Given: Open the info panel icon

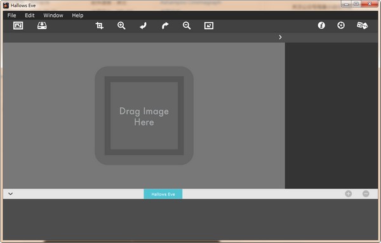Looking at the screenshot, I should (x=321, y=25).
